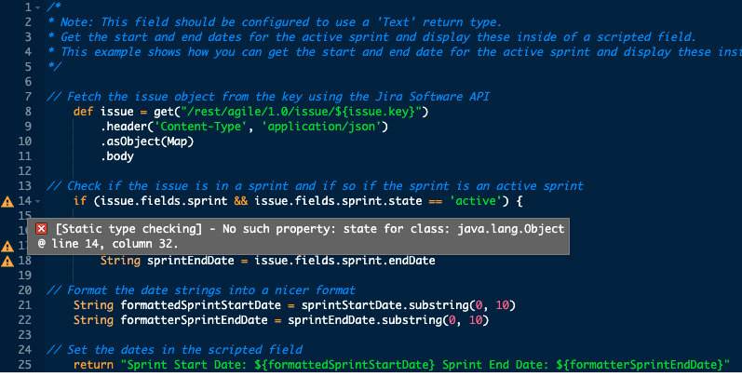
Task: Click the 'formattedSprintStartDate' variable on line 21
Action: pyautogui.click(x=201, y=305)
